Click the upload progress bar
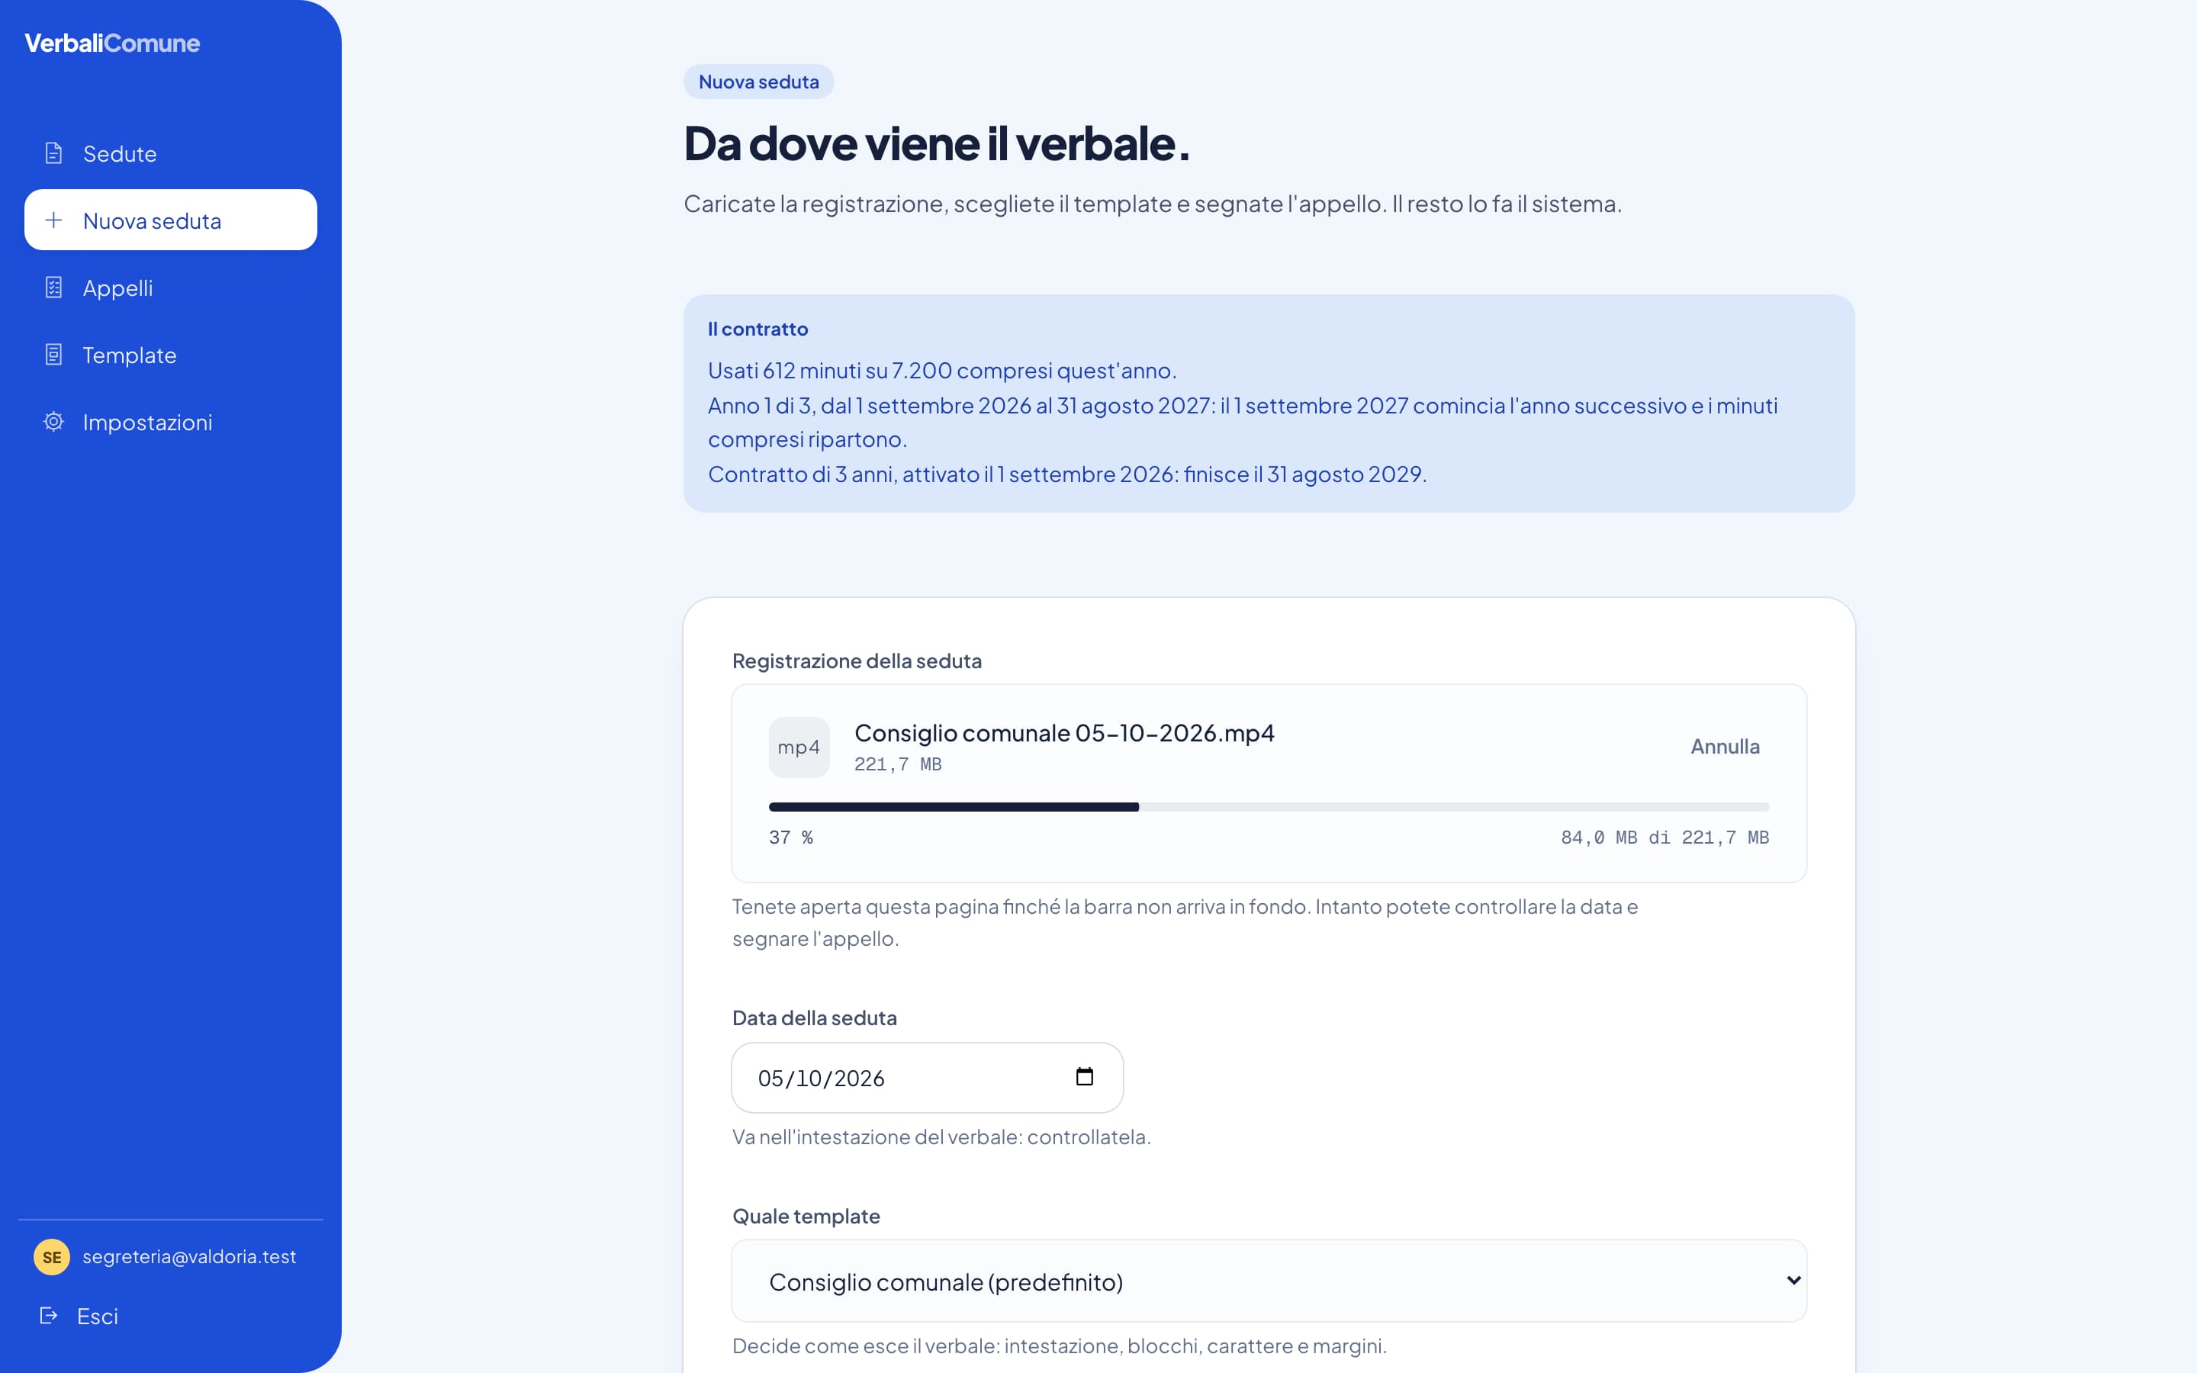2197x1373 pixels. pos(1269,807)
